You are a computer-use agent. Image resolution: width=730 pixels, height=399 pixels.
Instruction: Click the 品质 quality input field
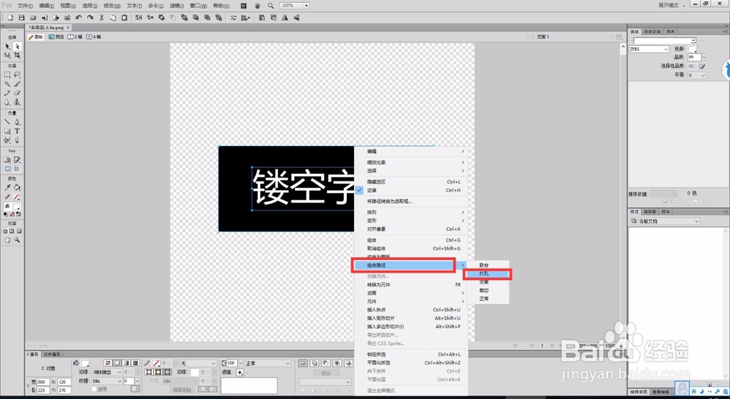pyautogui.click(x=693, y=57)
